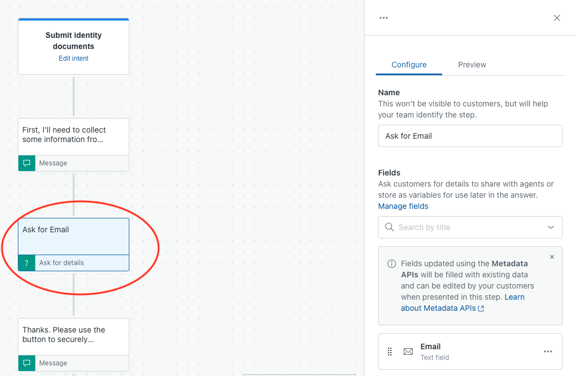Click the Name input containing Ask for Email
This screenshot has height=376, width=576.
470,136
